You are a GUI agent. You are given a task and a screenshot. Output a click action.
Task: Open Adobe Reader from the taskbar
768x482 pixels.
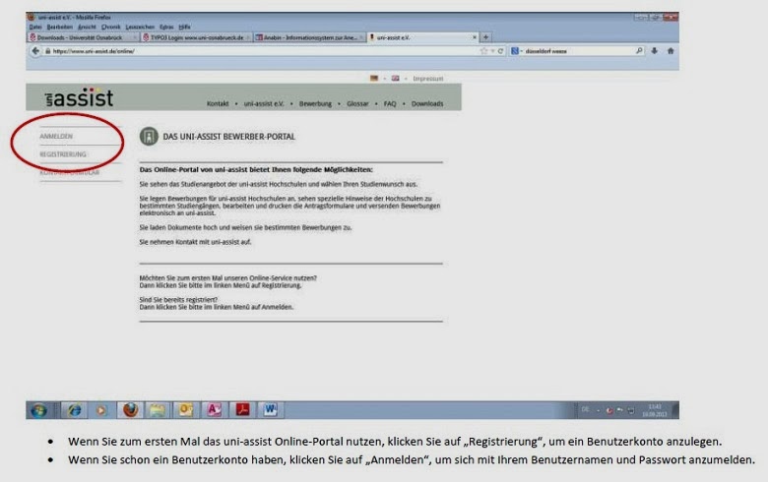click(242, 410)
